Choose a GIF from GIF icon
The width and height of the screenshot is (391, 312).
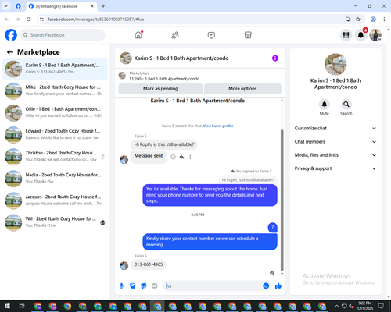click(155, 286)
